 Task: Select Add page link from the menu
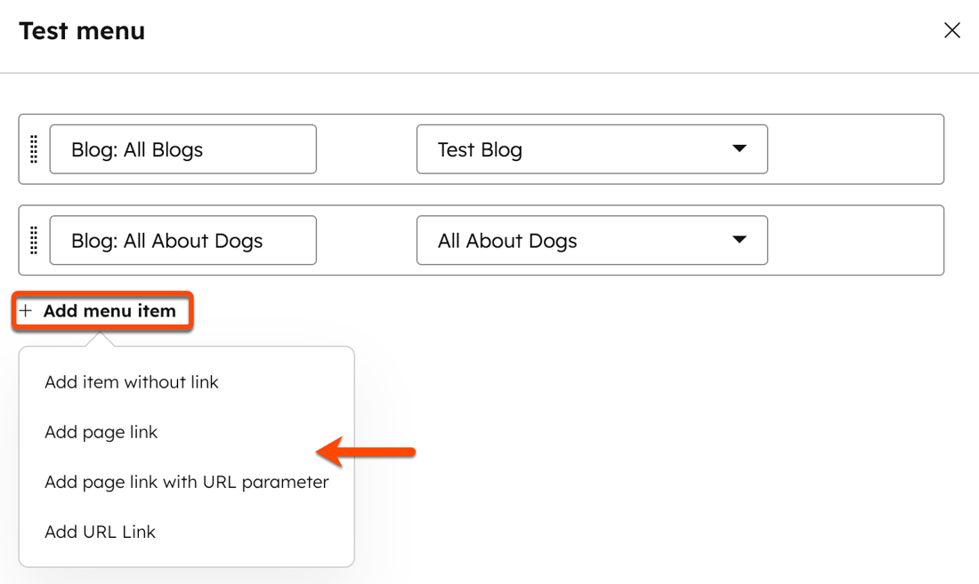coord(101,432)
